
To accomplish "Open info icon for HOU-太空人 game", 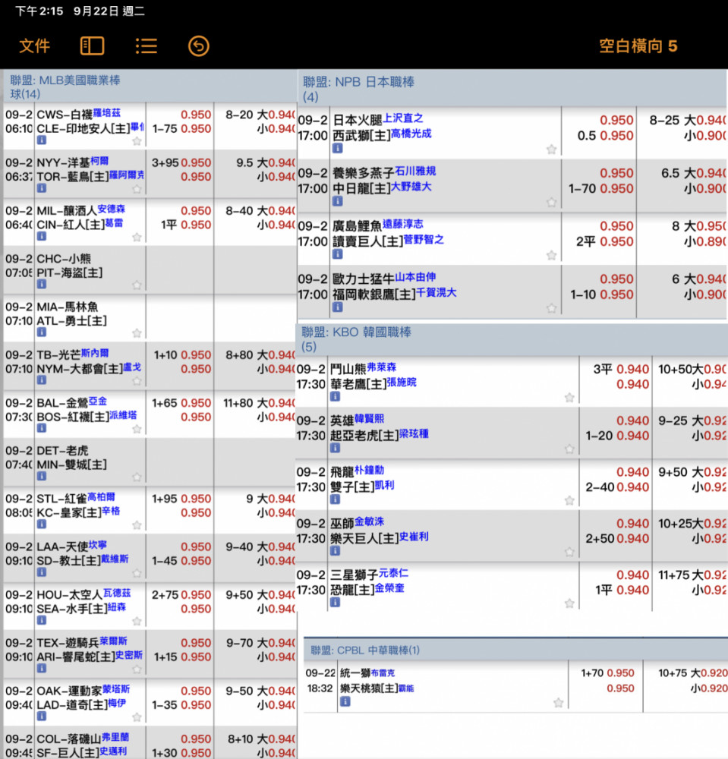I will click(42, 620).
